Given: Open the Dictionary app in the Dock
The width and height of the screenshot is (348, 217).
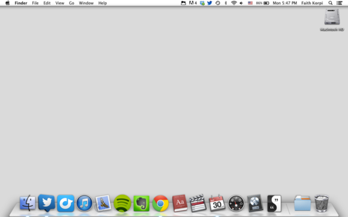Looking at the screenshot, I should pyautogui.click(x=179, y=203).
